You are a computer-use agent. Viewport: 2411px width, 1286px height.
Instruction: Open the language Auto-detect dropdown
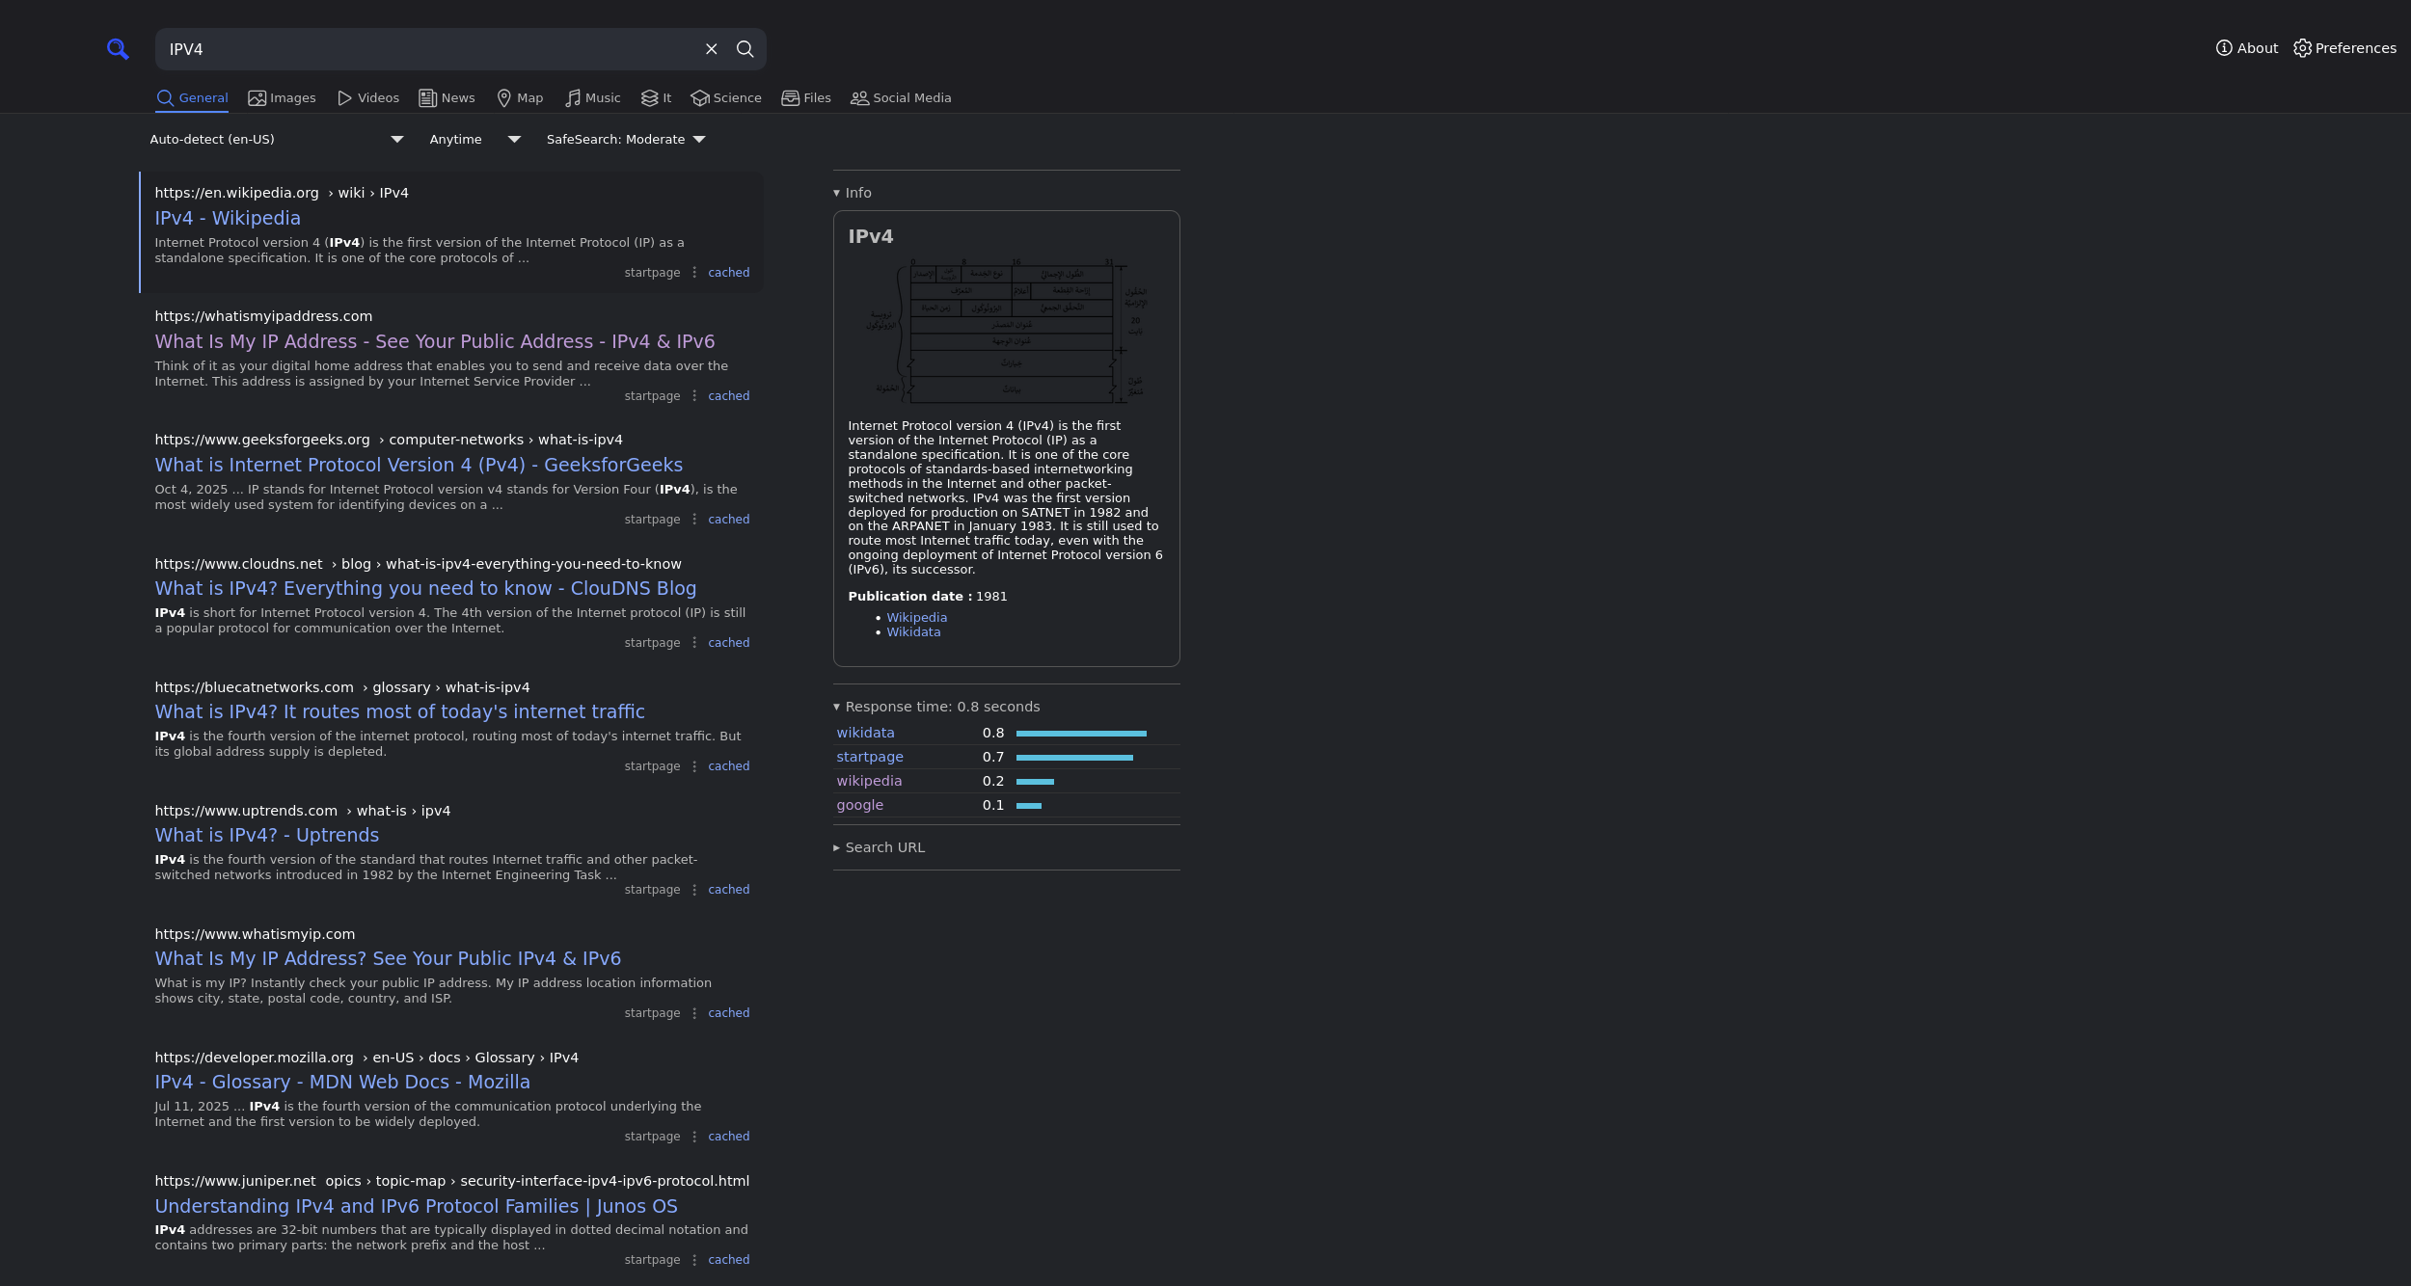277,140
